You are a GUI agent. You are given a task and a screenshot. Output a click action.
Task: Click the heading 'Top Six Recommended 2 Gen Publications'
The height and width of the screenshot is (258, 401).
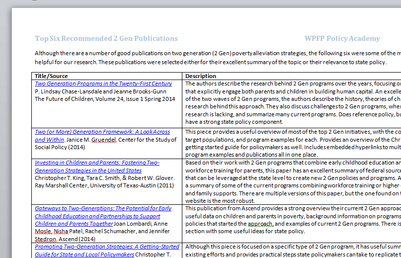(x=106, y=38)
